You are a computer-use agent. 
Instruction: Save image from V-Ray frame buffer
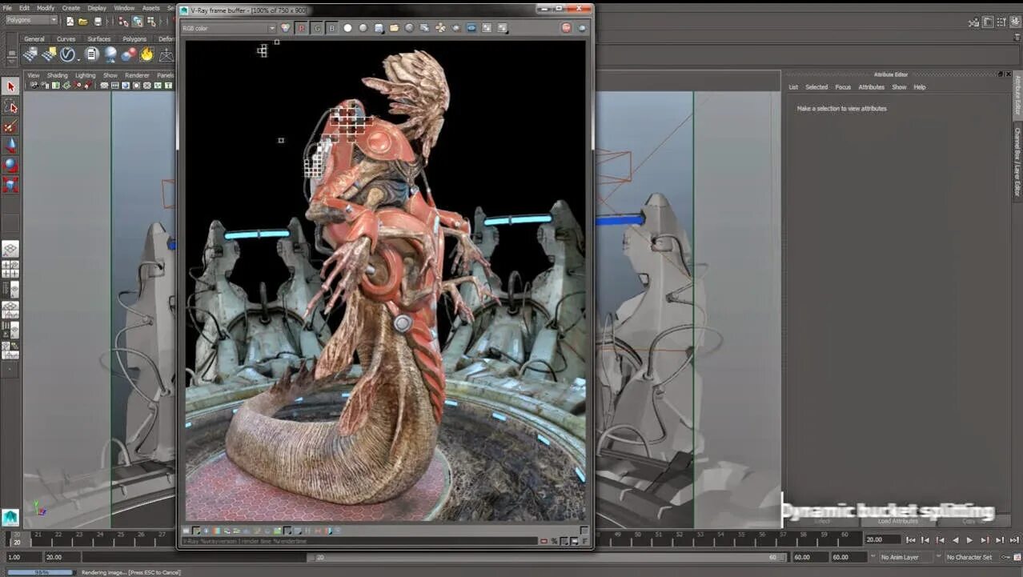379,28
